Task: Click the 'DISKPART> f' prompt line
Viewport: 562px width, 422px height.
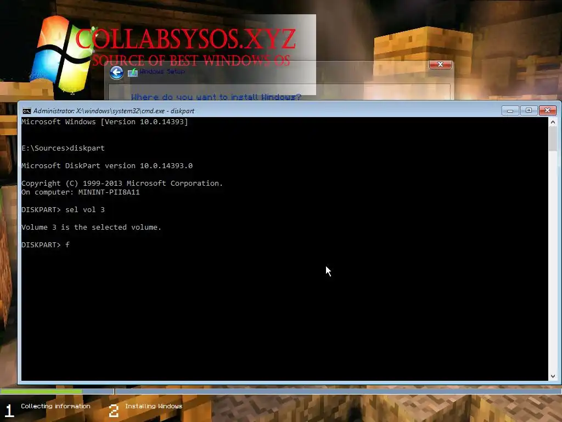Action: click(x=46, y=245)
